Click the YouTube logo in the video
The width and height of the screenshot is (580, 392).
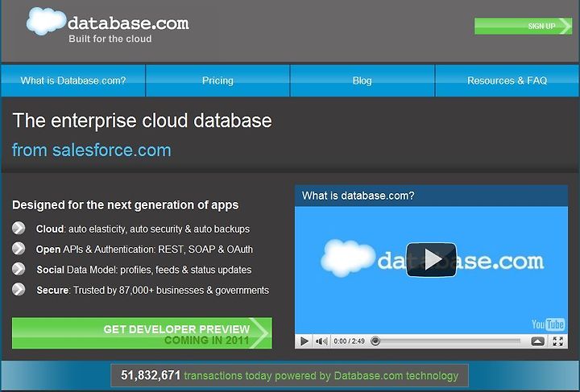point(548,324)
